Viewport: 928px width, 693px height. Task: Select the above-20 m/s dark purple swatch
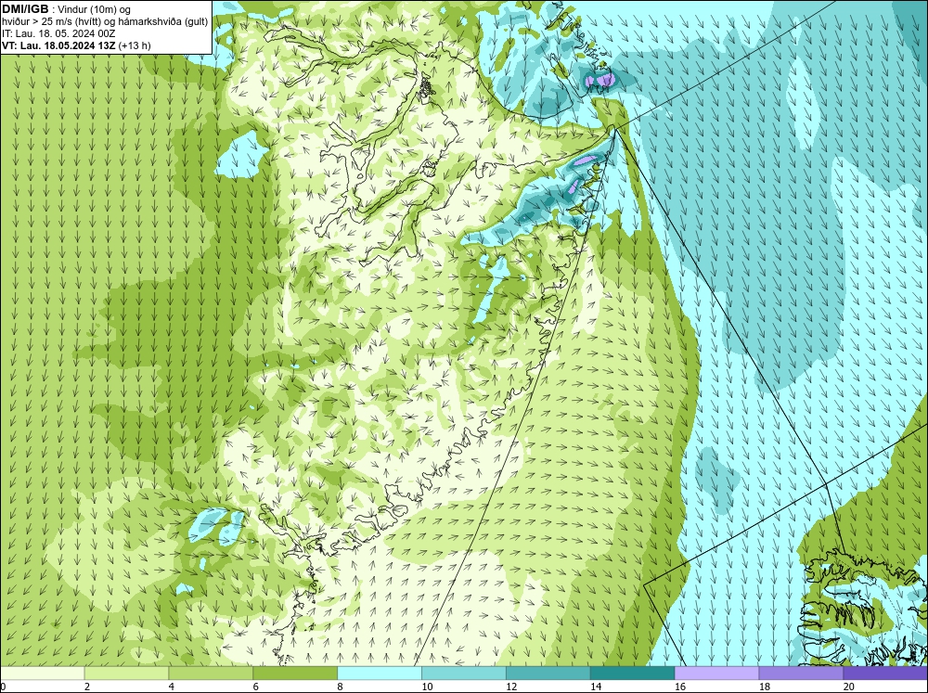pos(884,674)
